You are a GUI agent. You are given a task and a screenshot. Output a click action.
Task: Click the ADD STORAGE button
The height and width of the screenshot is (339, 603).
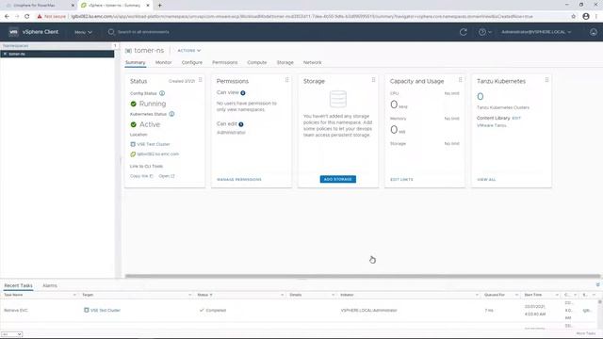pyautogui.click(x=338, y=179)
